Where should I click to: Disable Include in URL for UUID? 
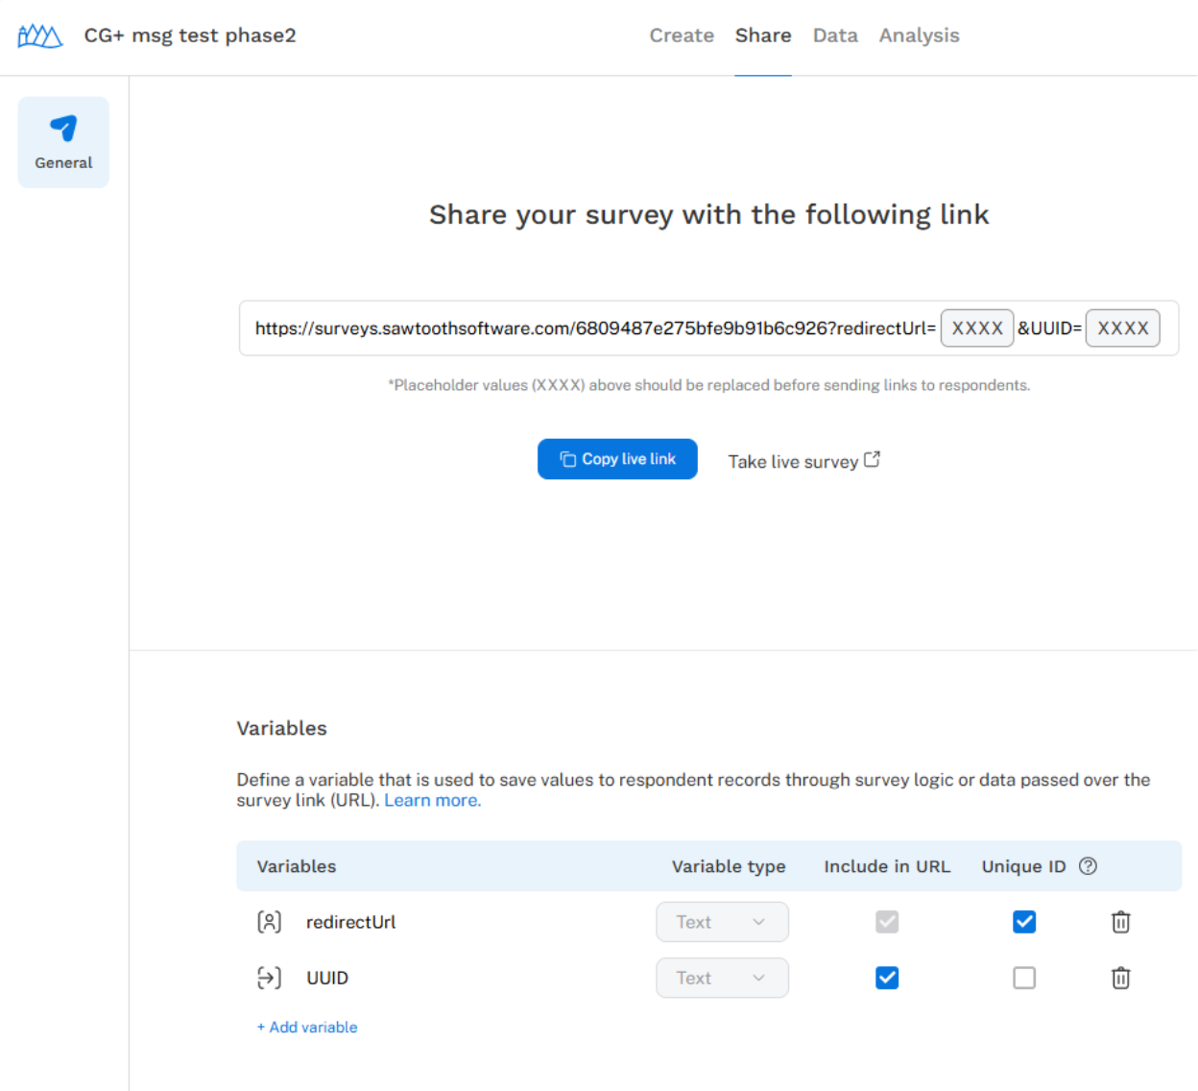(886, 978)
